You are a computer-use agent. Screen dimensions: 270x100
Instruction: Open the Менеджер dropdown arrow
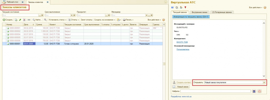click(x=147, y=15)
